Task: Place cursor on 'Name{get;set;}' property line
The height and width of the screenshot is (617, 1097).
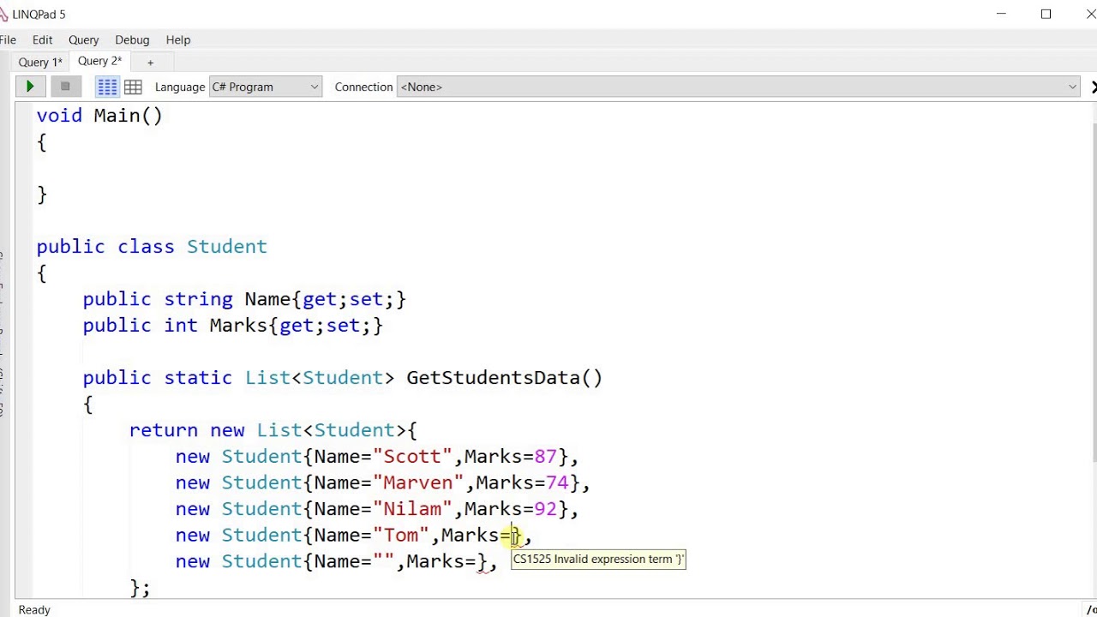Action: pos(244,298)
